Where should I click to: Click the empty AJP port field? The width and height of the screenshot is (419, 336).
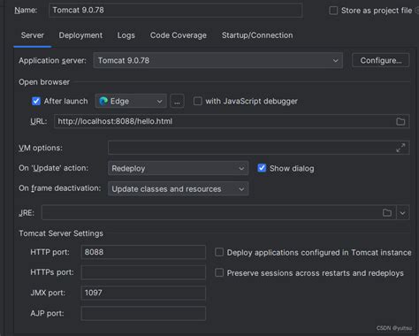[x=143, y=313]
